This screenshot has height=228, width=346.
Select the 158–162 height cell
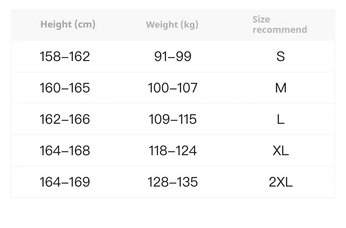click(x=65, y=56)
